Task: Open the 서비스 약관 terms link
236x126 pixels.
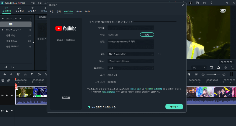Action: click(x=136, y=89)
